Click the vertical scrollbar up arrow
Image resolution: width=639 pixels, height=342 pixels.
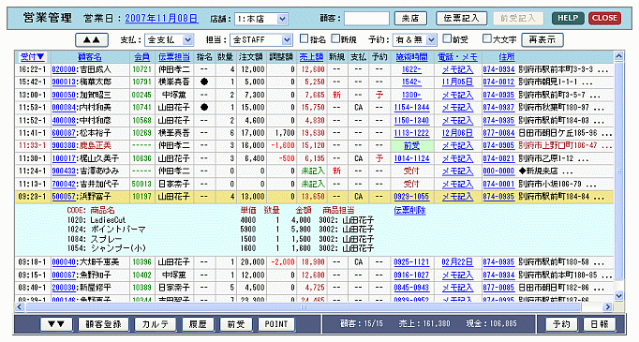619,56
